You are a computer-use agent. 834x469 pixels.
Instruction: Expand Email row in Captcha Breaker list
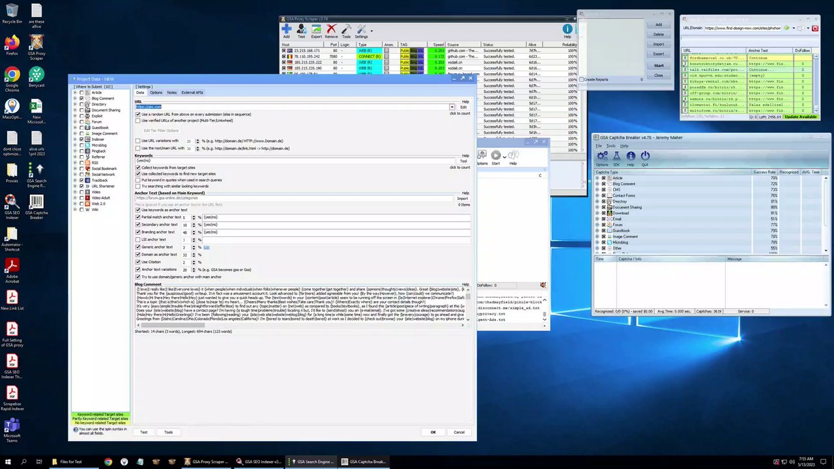click(x=597, y=219)
